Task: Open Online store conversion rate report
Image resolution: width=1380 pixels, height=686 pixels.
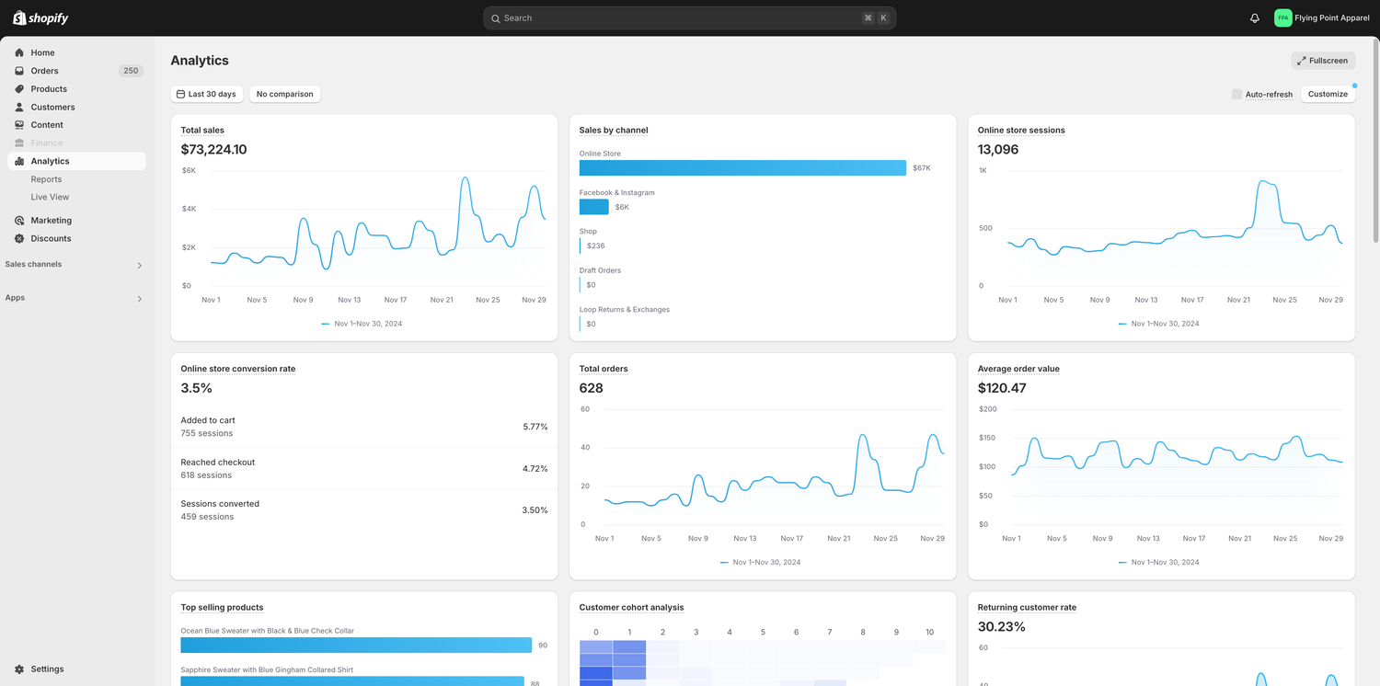Action: pyautogui.click(x=238, y=369)
